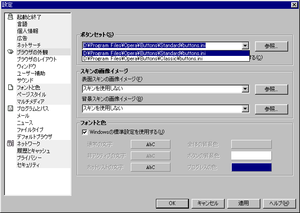Viewport: 300px width, 213px height.
Task: Click the person icon beside 起動と終了
Action: [10, 17]
